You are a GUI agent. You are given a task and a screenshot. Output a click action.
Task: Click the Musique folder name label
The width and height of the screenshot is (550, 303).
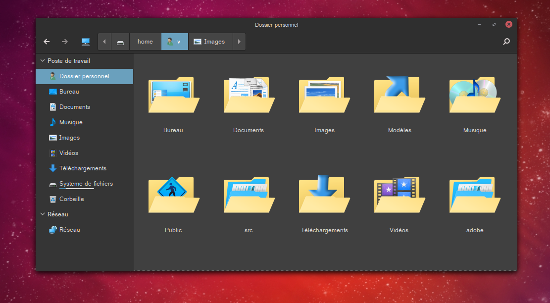coord(475,130)
